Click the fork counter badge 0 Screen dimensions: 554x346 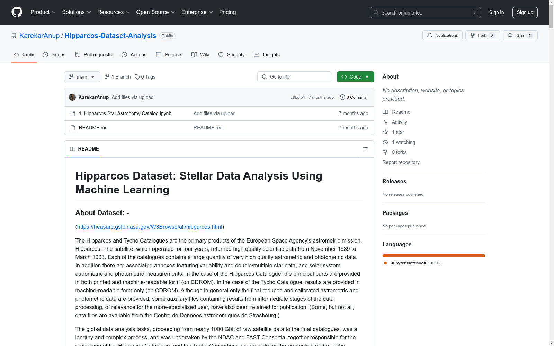[x=492, y=35]
